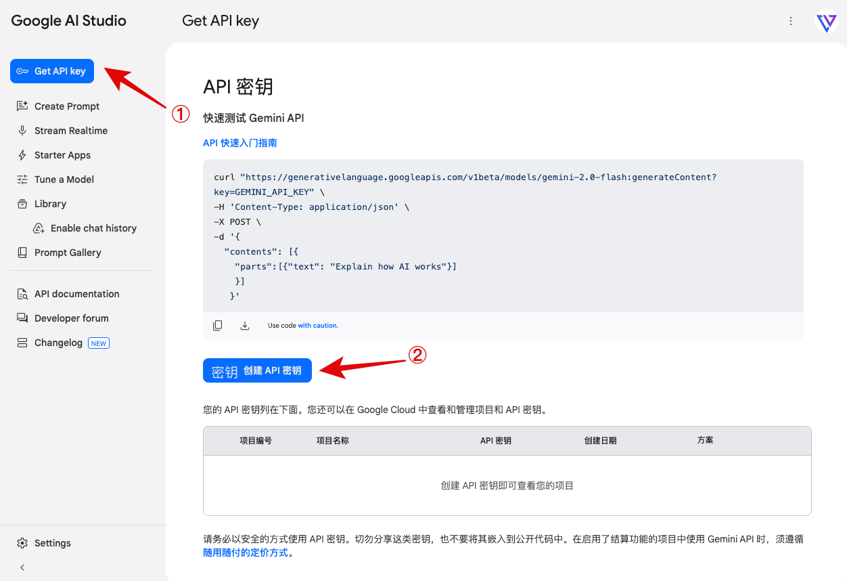Open the API 快速入门指南 link
847x581 pixels.
240,143
